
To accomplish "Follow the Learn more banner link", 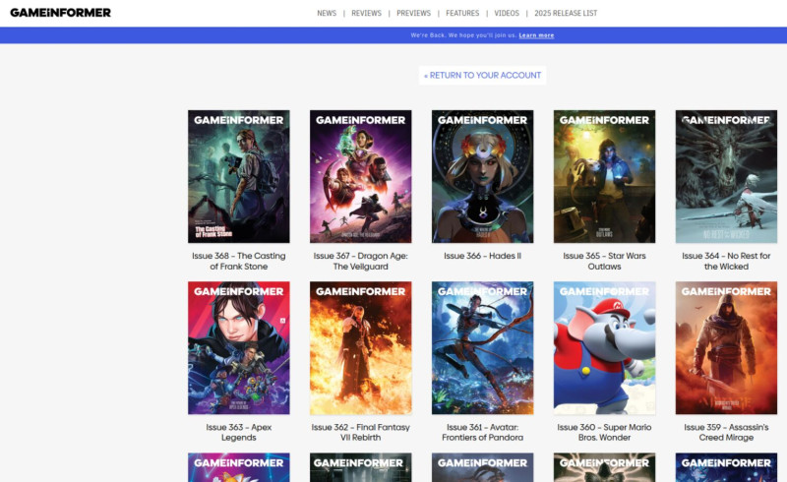I will (536, 35).
